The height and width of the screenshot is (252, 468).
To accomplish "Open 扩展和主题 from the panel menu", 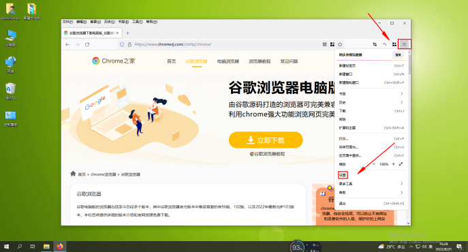I will tap(371, 128).
